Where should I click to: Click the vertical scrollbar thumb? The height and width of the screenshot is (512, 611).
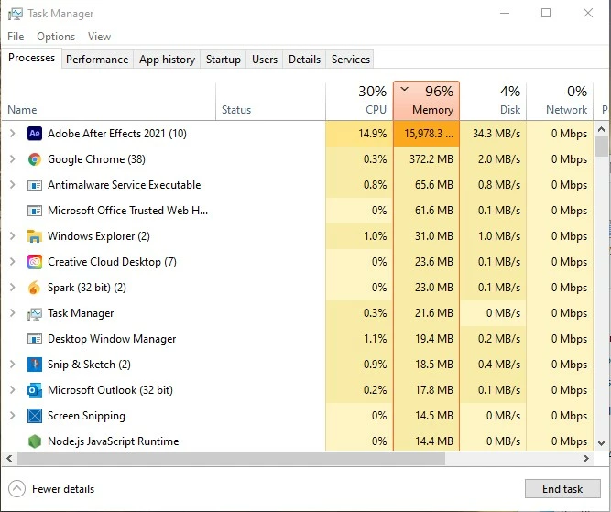[x=601, y=147]
